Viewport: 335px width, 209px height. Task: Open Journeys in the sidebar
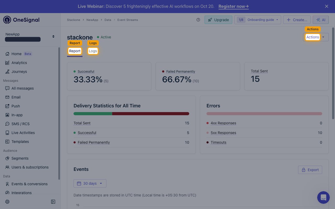19,72
